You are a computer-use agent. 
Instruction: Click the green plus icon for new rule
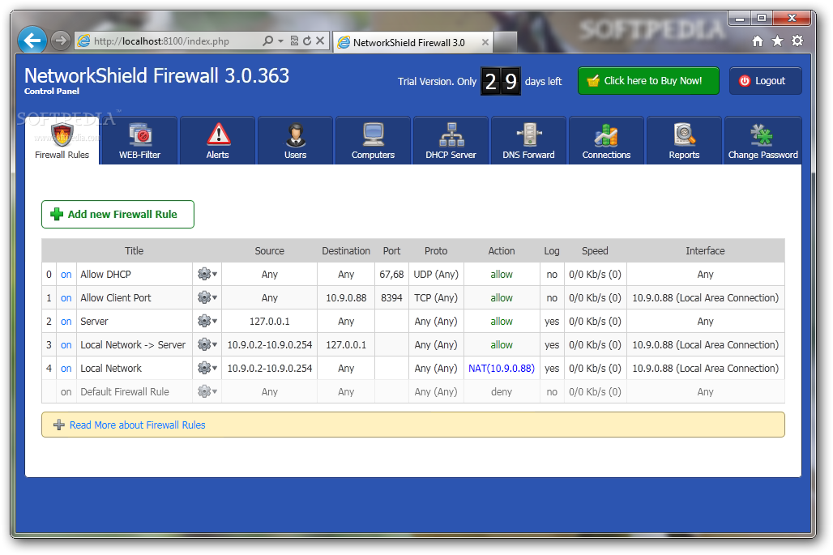click(56, 214)
